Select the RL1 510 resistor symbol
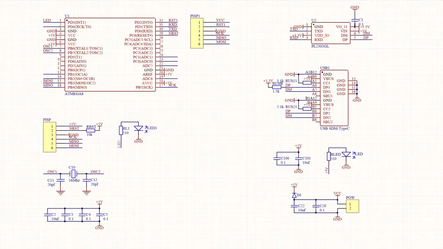443x249 pixels. click(x=121, y=130)
